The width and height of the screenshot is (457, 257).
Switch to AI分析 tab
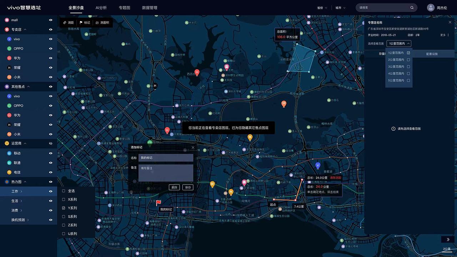click(x=101, y=7)
